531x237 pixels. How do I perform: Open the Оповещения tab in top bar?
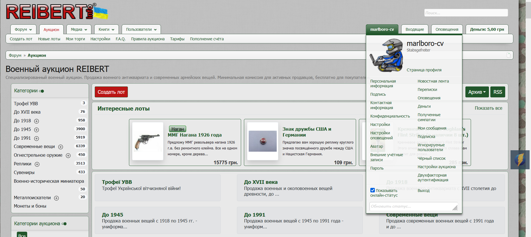click(x=447, y=29)
